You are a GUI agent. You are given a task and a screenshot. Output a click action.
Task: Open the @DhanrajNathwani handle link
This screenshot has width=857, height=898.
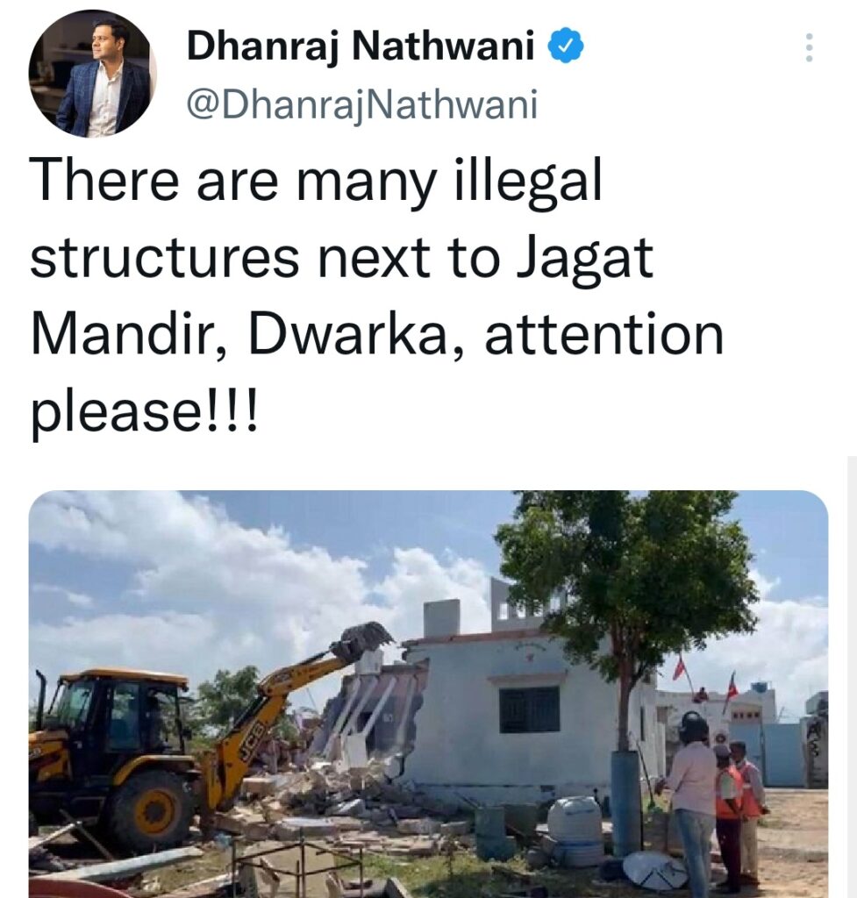pyautogui.click(x=362, y=105)
